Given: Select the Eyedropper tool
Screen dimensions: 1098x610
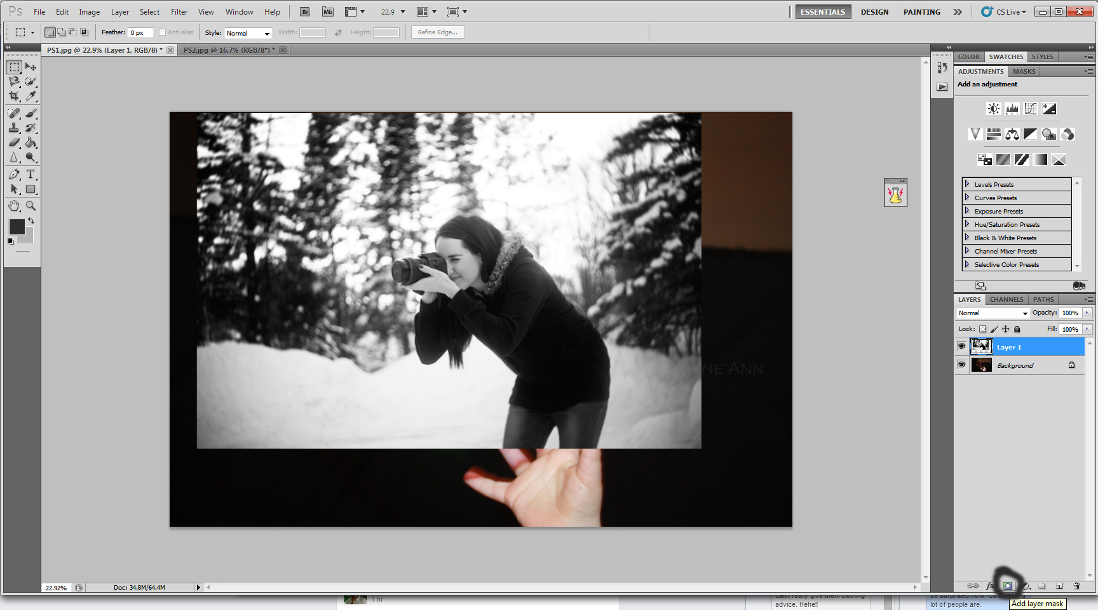Looking at the screenshot, I should (x=30, y=96).
